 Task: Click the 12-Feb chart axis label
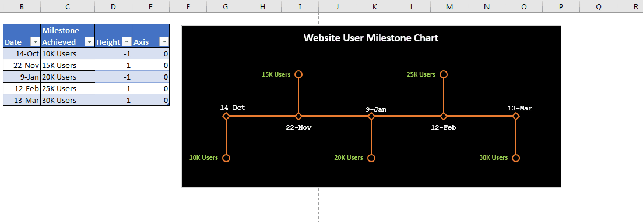click(443, 127)
